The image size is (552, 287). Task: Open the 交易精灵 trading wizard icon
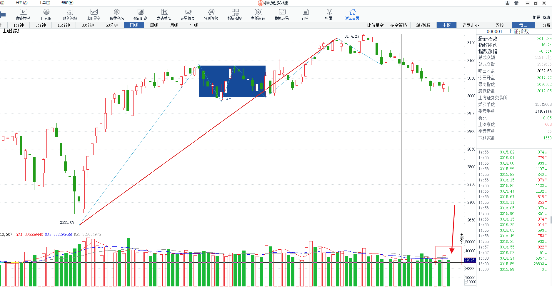tap(188, 14)
